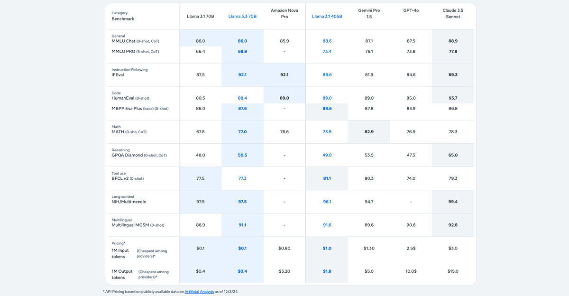Click the highlighted 82.9 MATH score
Screen dimensions: 569x296
click(x=369, y=131)
